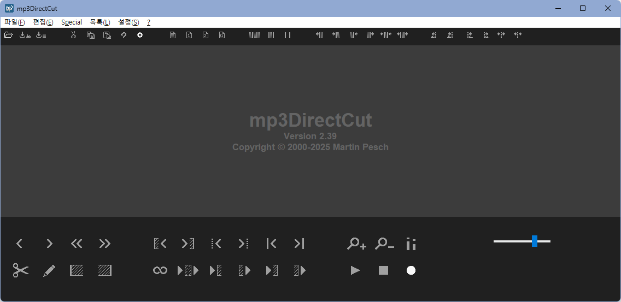621x302 pixels.
Task: Open the 파일(F) menu
Action: 15,22
